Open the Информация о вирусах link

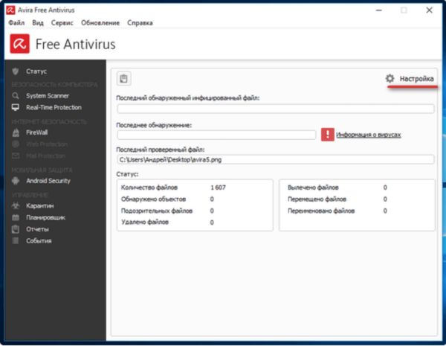click(x=369, y=135)
